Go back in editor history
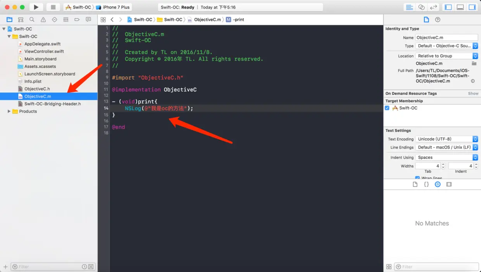 (x=112, y=19)
